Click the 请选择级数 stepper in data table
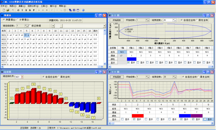Screen dimensions: 216x130 coord(26,26)
